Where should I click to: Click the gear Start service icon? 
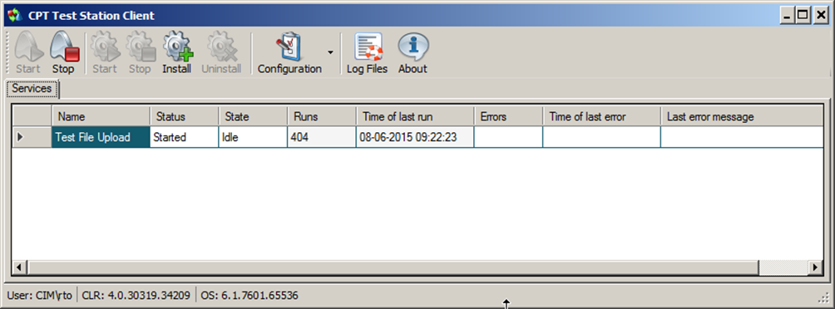pos(105,53)
